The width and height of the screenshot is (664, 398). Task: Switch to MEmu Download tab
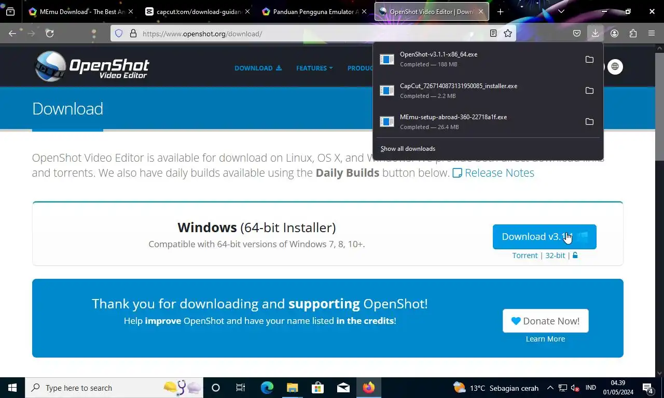point(77,11)
